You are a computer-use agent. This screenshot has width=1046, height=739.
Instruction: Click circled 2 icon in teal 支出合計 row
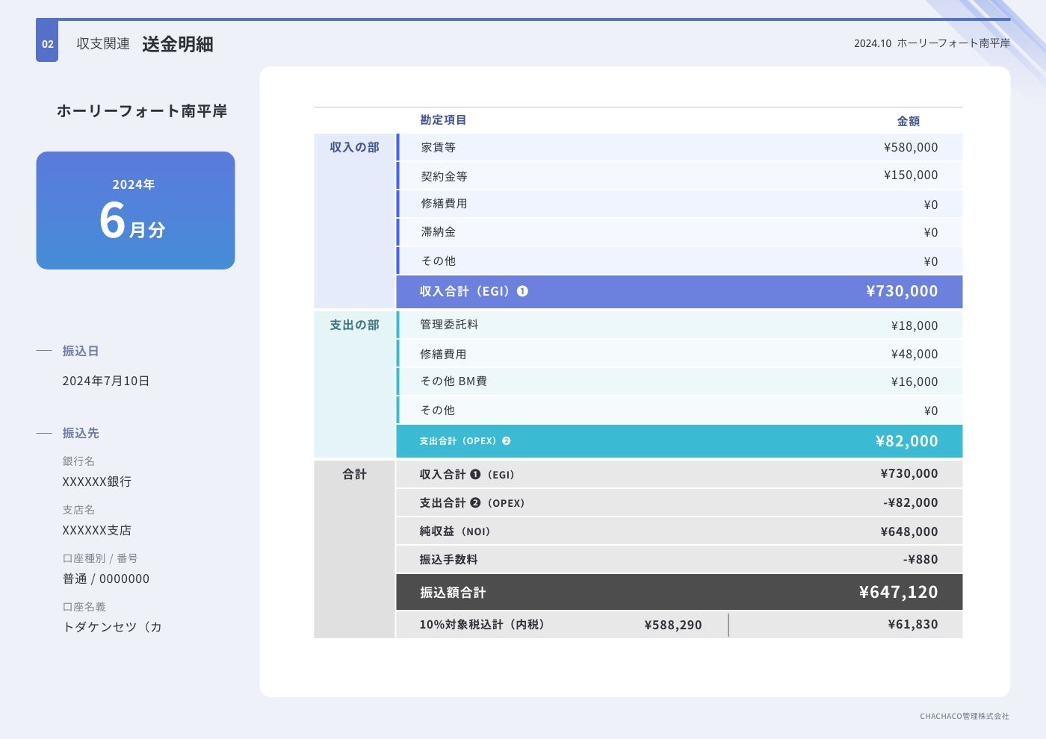(507, 441)
